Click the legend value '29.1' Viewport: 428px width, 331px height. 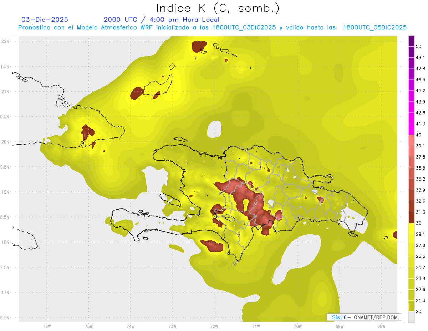(421, 234)
